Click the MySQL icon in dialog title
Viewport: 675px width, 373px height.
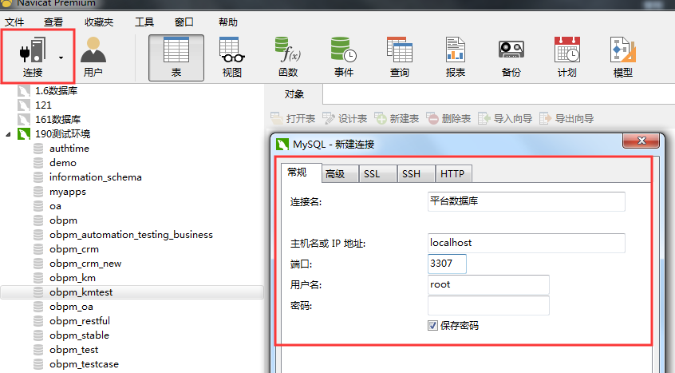pyautogui.click(x=282, y=145)
